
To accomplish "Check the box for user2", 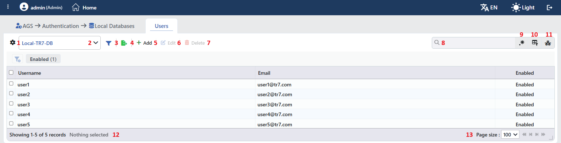I will point(11,94).
